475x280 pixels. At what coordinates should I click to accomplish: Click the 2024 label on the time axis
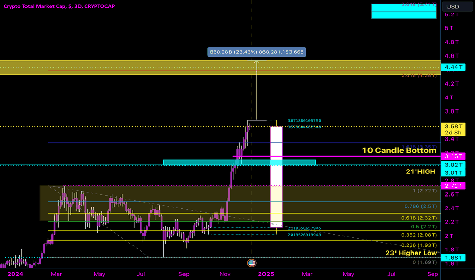15,274
